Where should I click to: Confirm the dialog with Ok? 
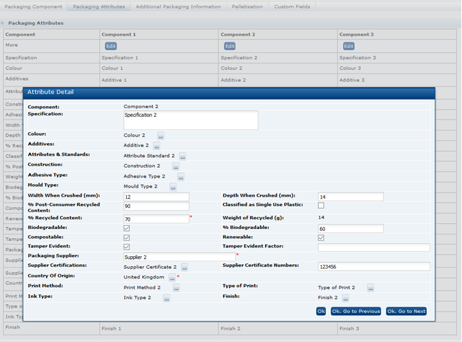321,311
